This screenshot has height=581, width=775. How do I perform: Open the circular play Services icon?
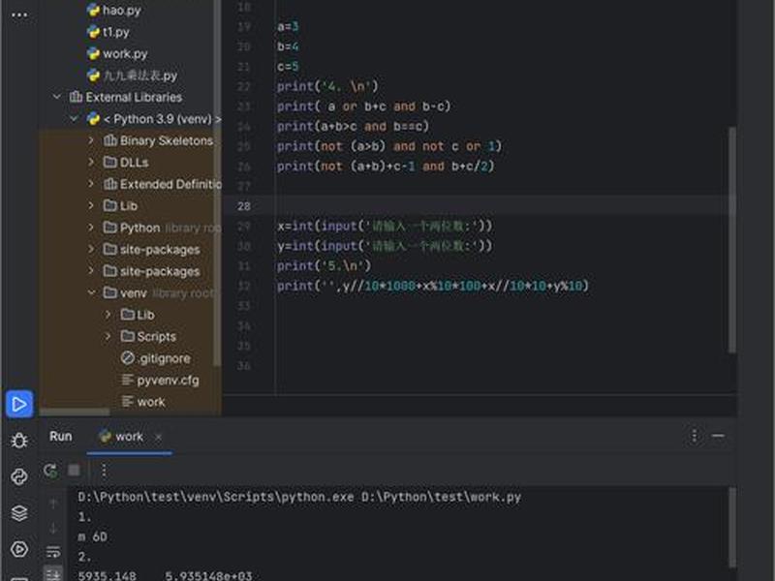point(19,549)
